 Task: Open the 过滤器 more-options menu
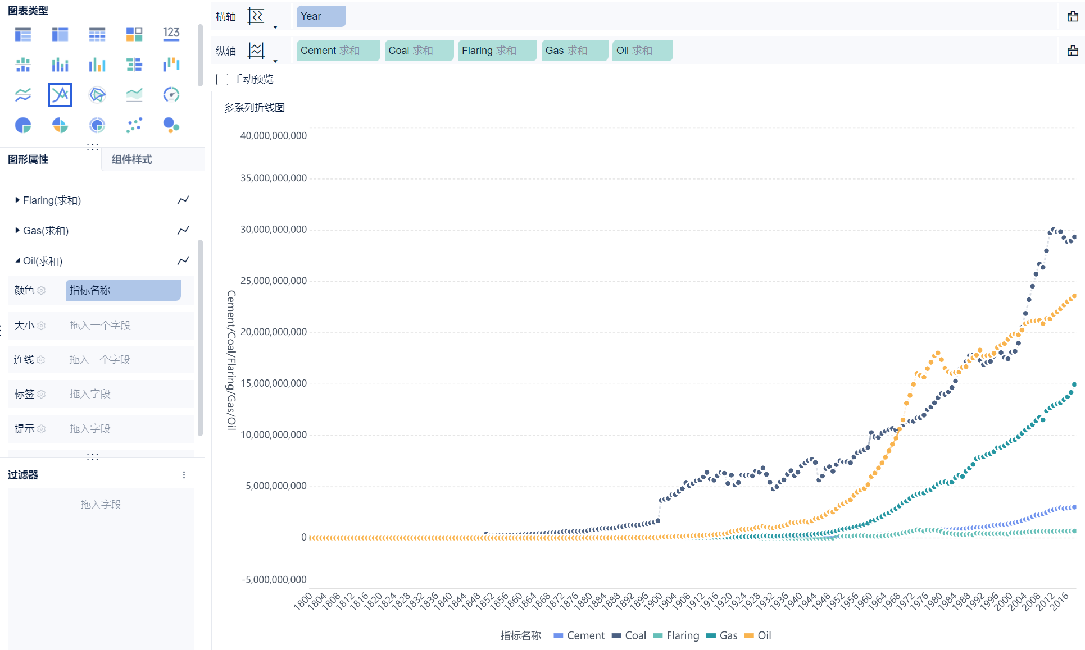[184, 475]
